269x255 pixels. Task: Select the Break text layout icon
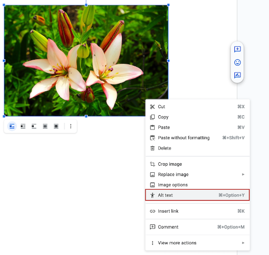click(x=34, y=126)
